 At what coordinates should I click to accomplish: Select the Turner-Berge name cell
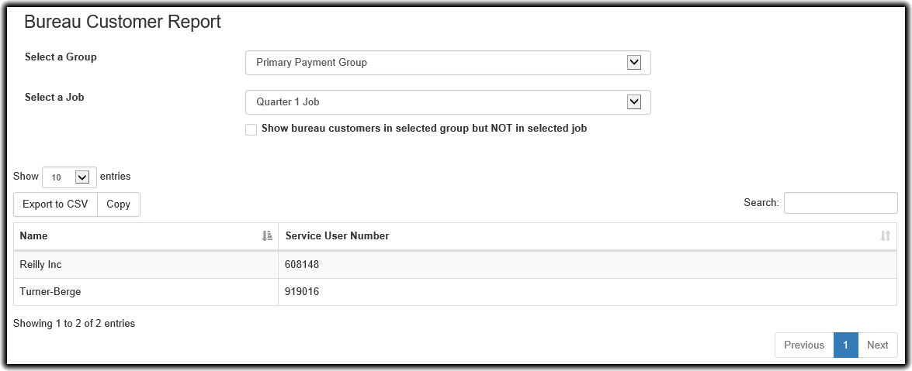[x=50, y=292]
